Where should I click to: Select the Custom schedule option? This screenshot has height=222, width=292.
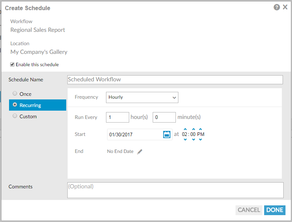point(15,116)
